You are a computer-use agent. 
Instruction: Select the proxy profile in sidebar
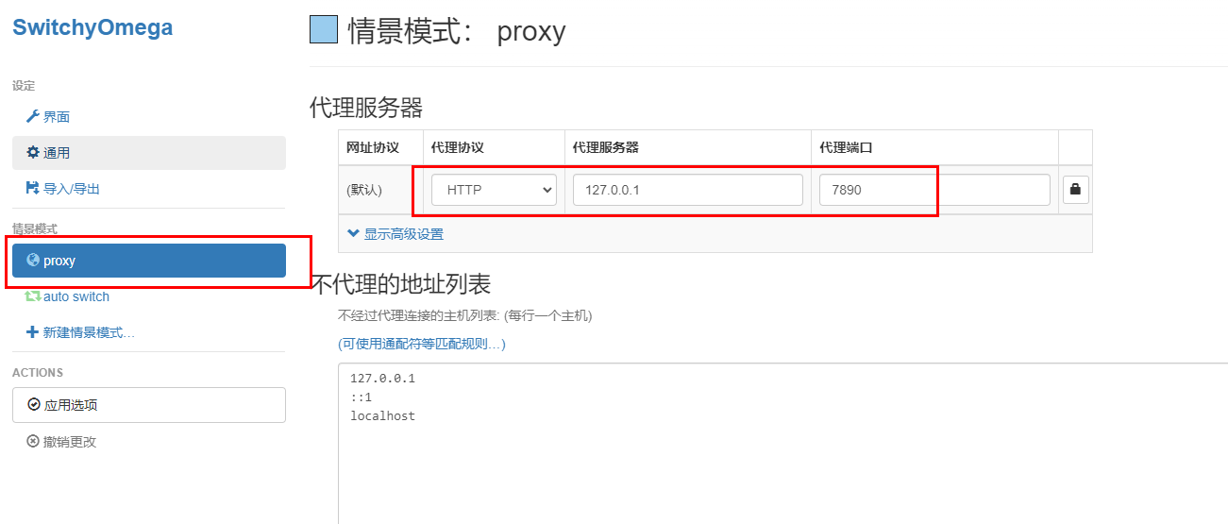(149, 261)
